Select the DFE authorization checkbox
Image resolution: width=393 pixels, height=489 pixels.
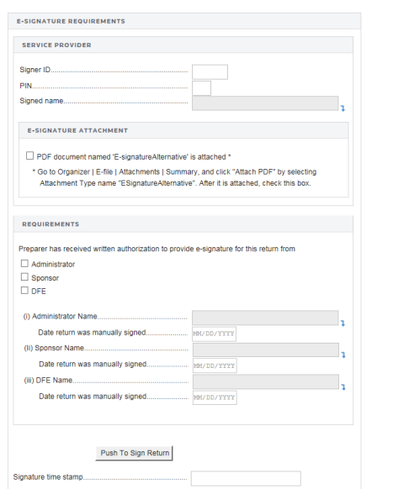[x=24, y=291]
